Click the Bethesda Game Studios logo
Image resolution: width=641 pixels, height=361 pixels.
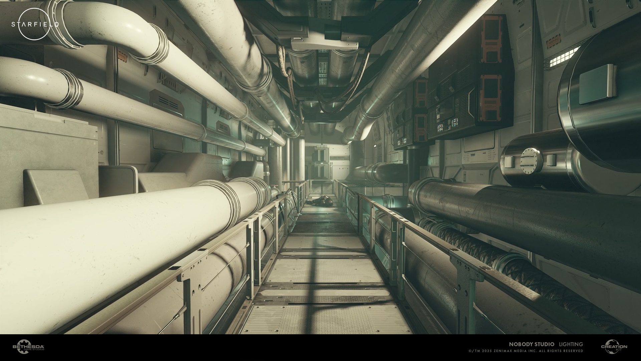coord(28,347)
